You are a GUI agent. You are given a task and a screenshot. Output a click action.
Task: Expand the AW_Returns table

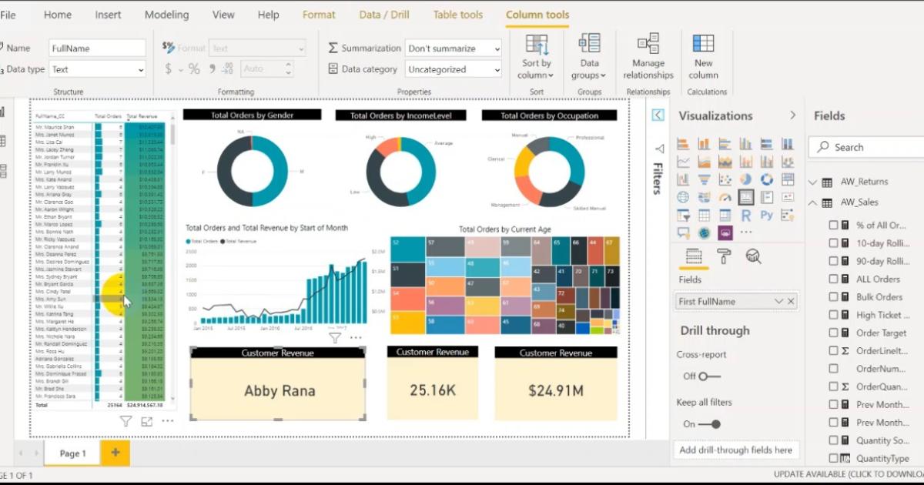click(812, 182)
